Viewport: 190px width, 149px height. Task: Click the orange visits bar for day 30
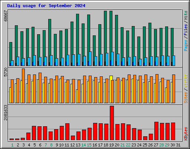click(174, 89)
